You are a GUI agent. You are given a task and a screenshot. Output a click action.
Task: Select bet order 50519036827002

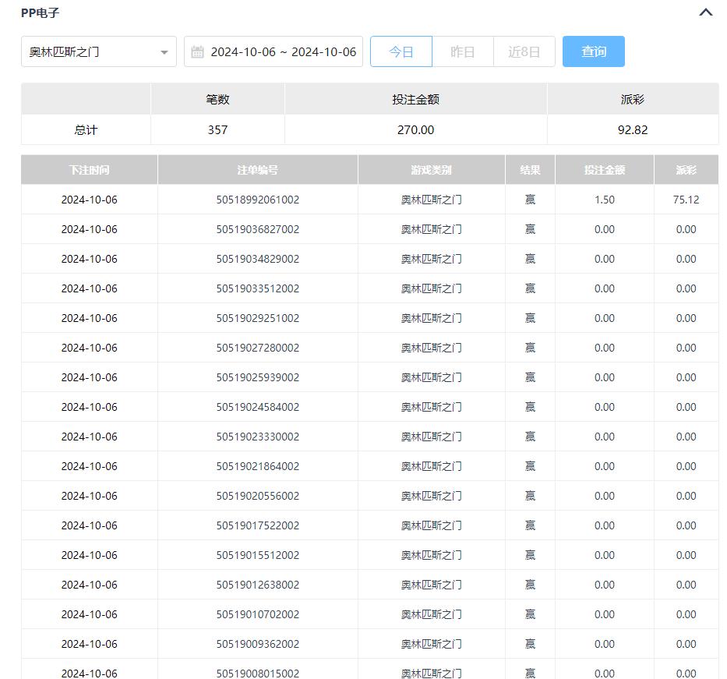pos(257,229)
